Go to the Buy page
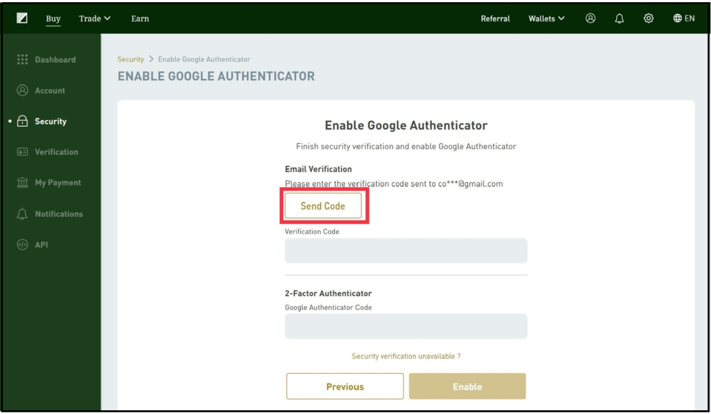 click(x=53, y=19)
